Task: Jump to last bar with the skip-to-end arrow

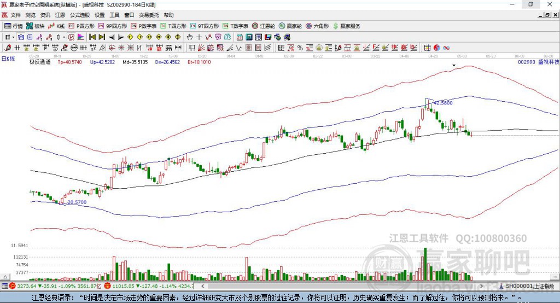Action: coord(102,37)
